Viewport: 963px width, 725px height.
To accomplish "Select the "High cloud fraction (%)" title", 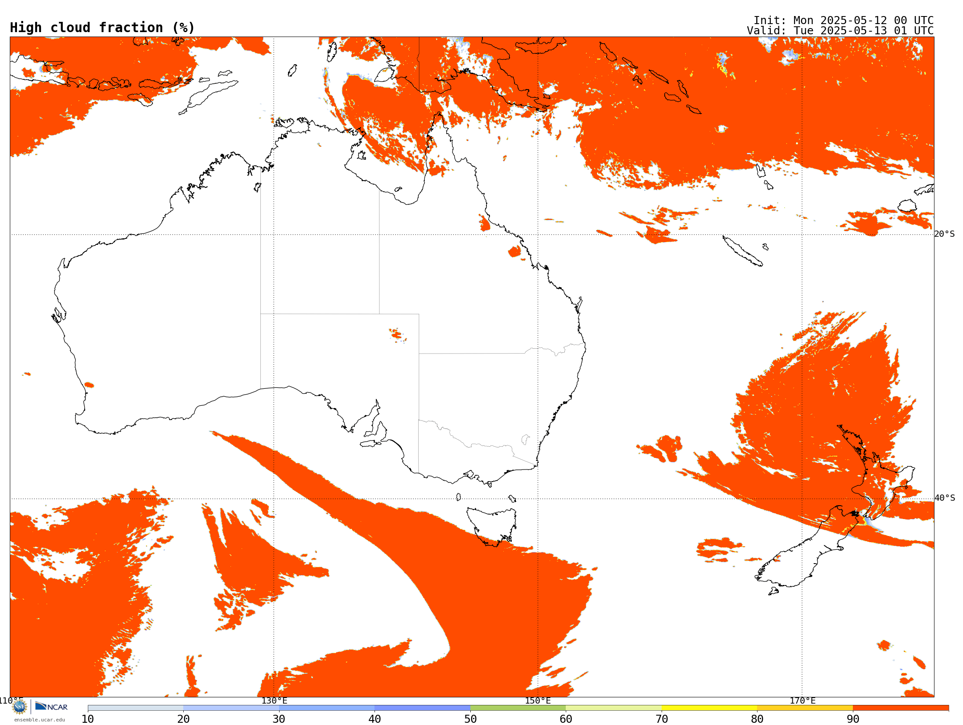I will coord(103,28).
